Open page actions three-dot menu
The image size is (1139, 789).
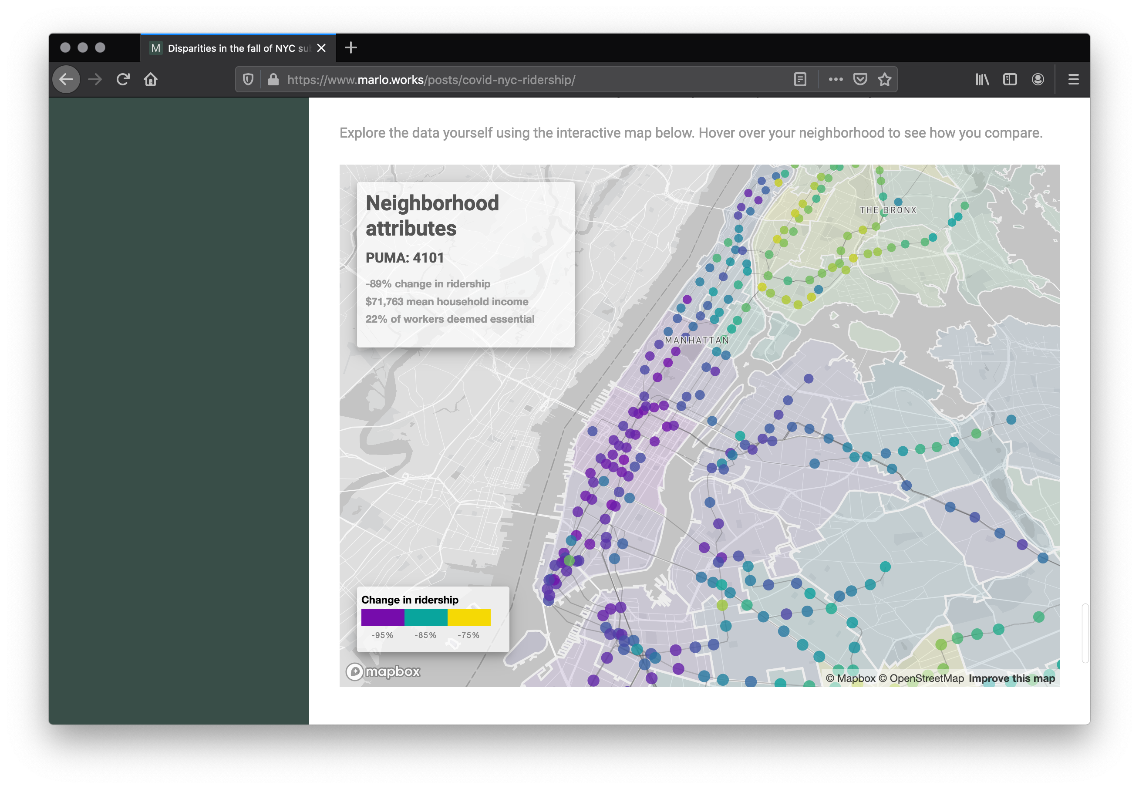point(836,80)
